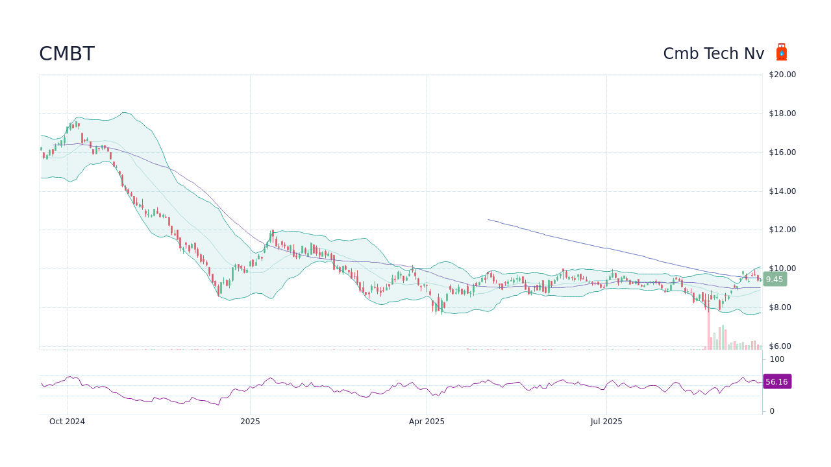Viewport: 831px width, 467px height.
Task: Select the 2025 axis label
Action: (249, 421)
